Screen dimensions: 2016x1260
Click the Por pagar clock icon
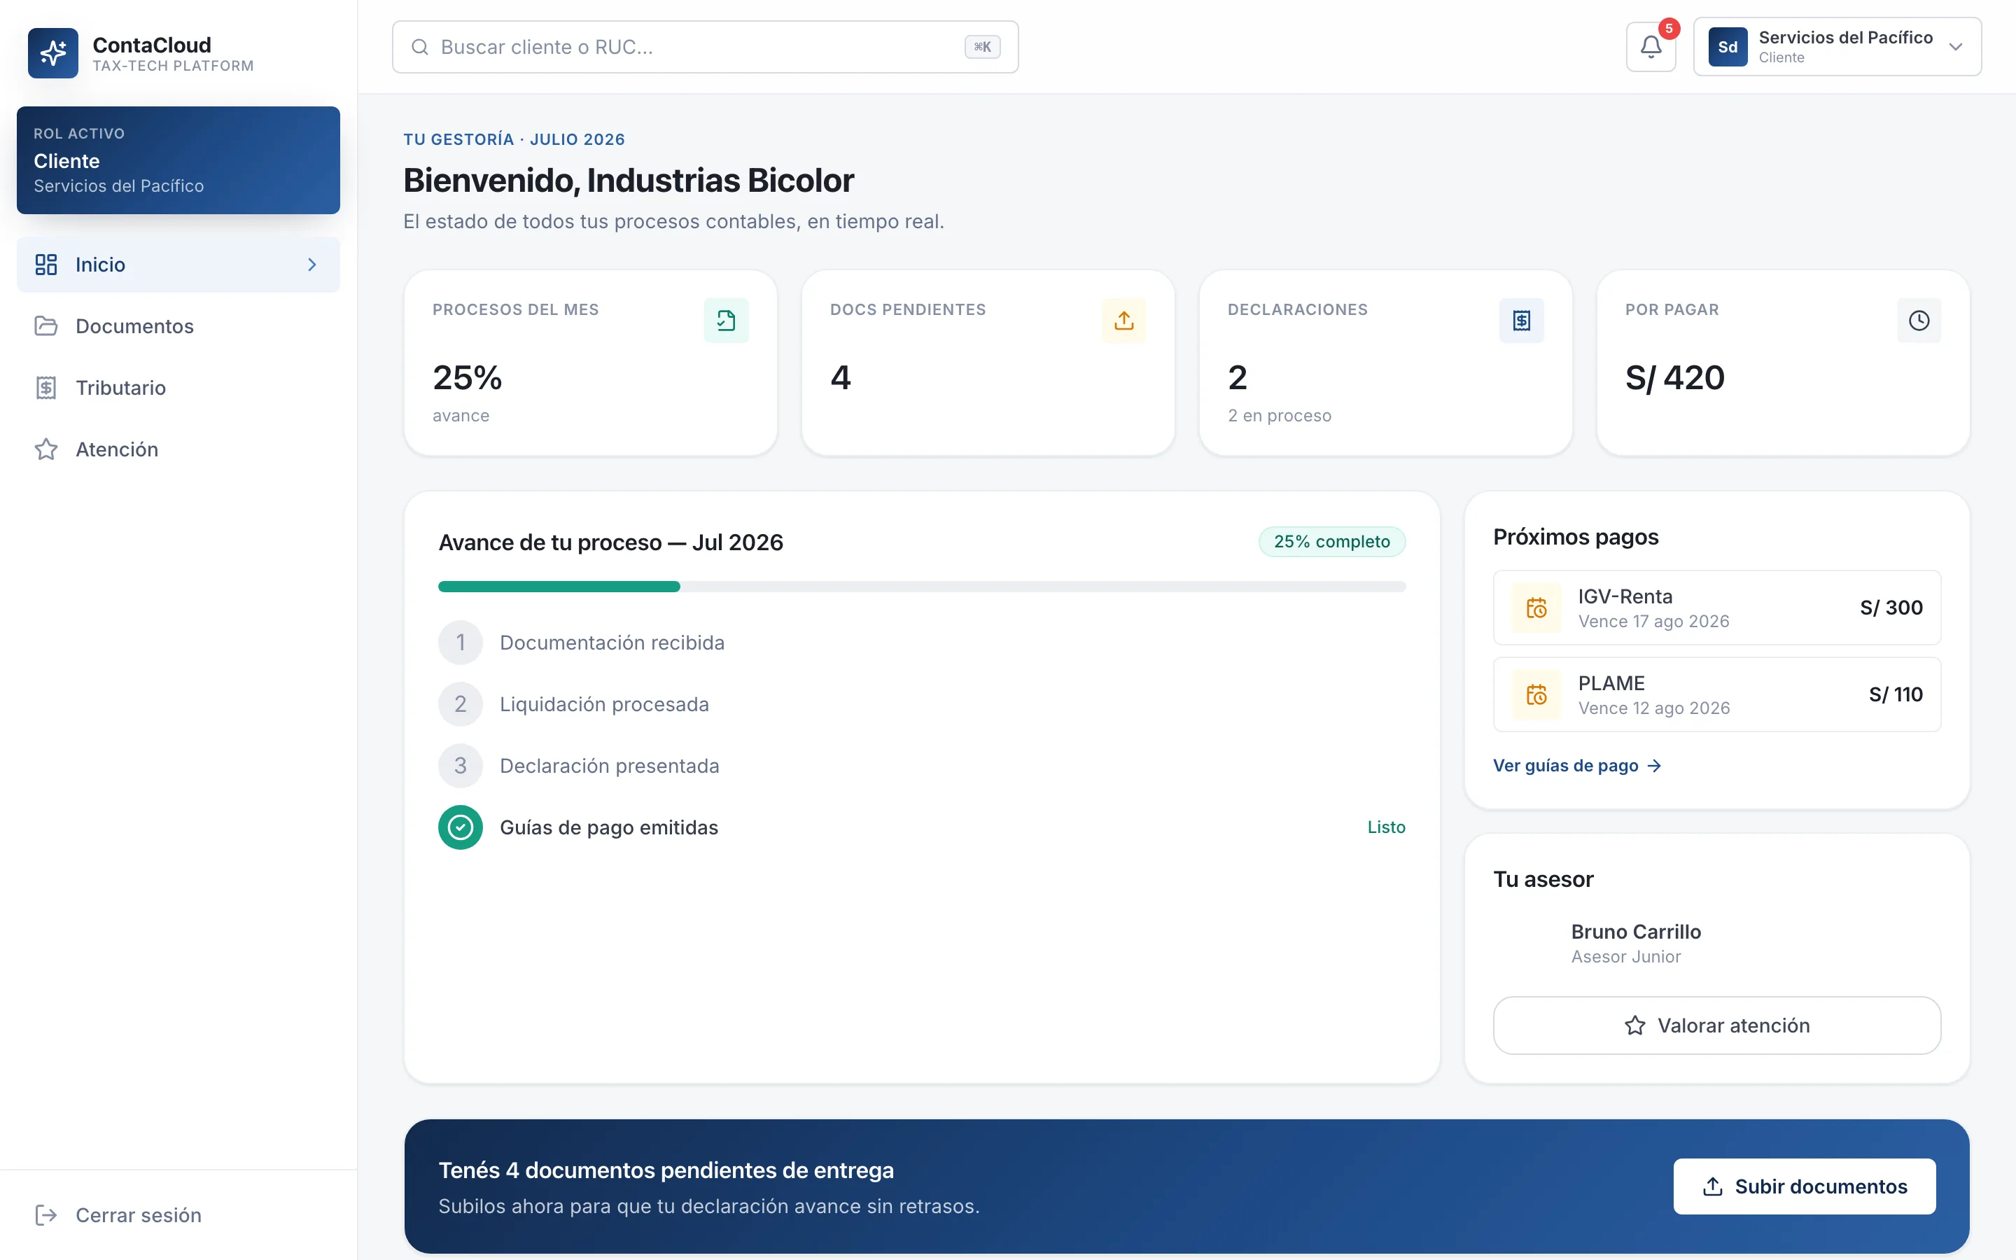coord(1919,321)
